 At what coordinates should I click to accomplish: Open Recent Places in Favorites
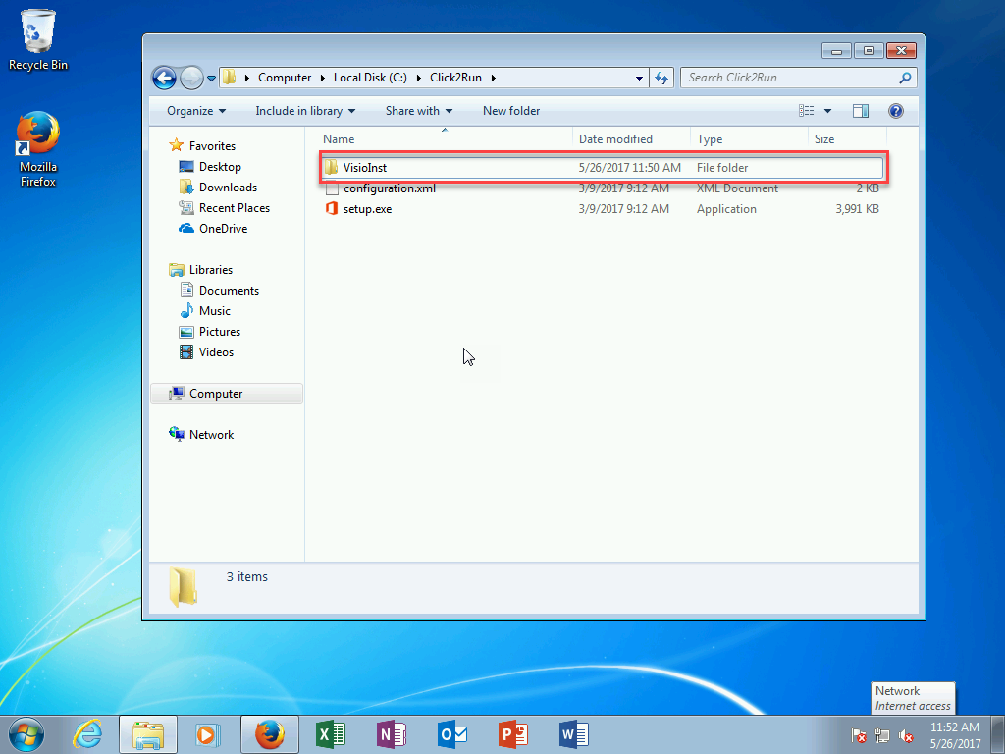(x=234, y=208)
